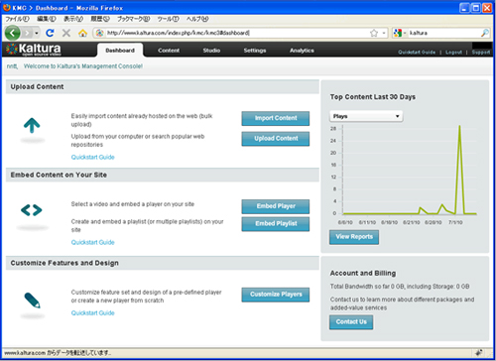Go to the home page icon

(x=82, y=33)
